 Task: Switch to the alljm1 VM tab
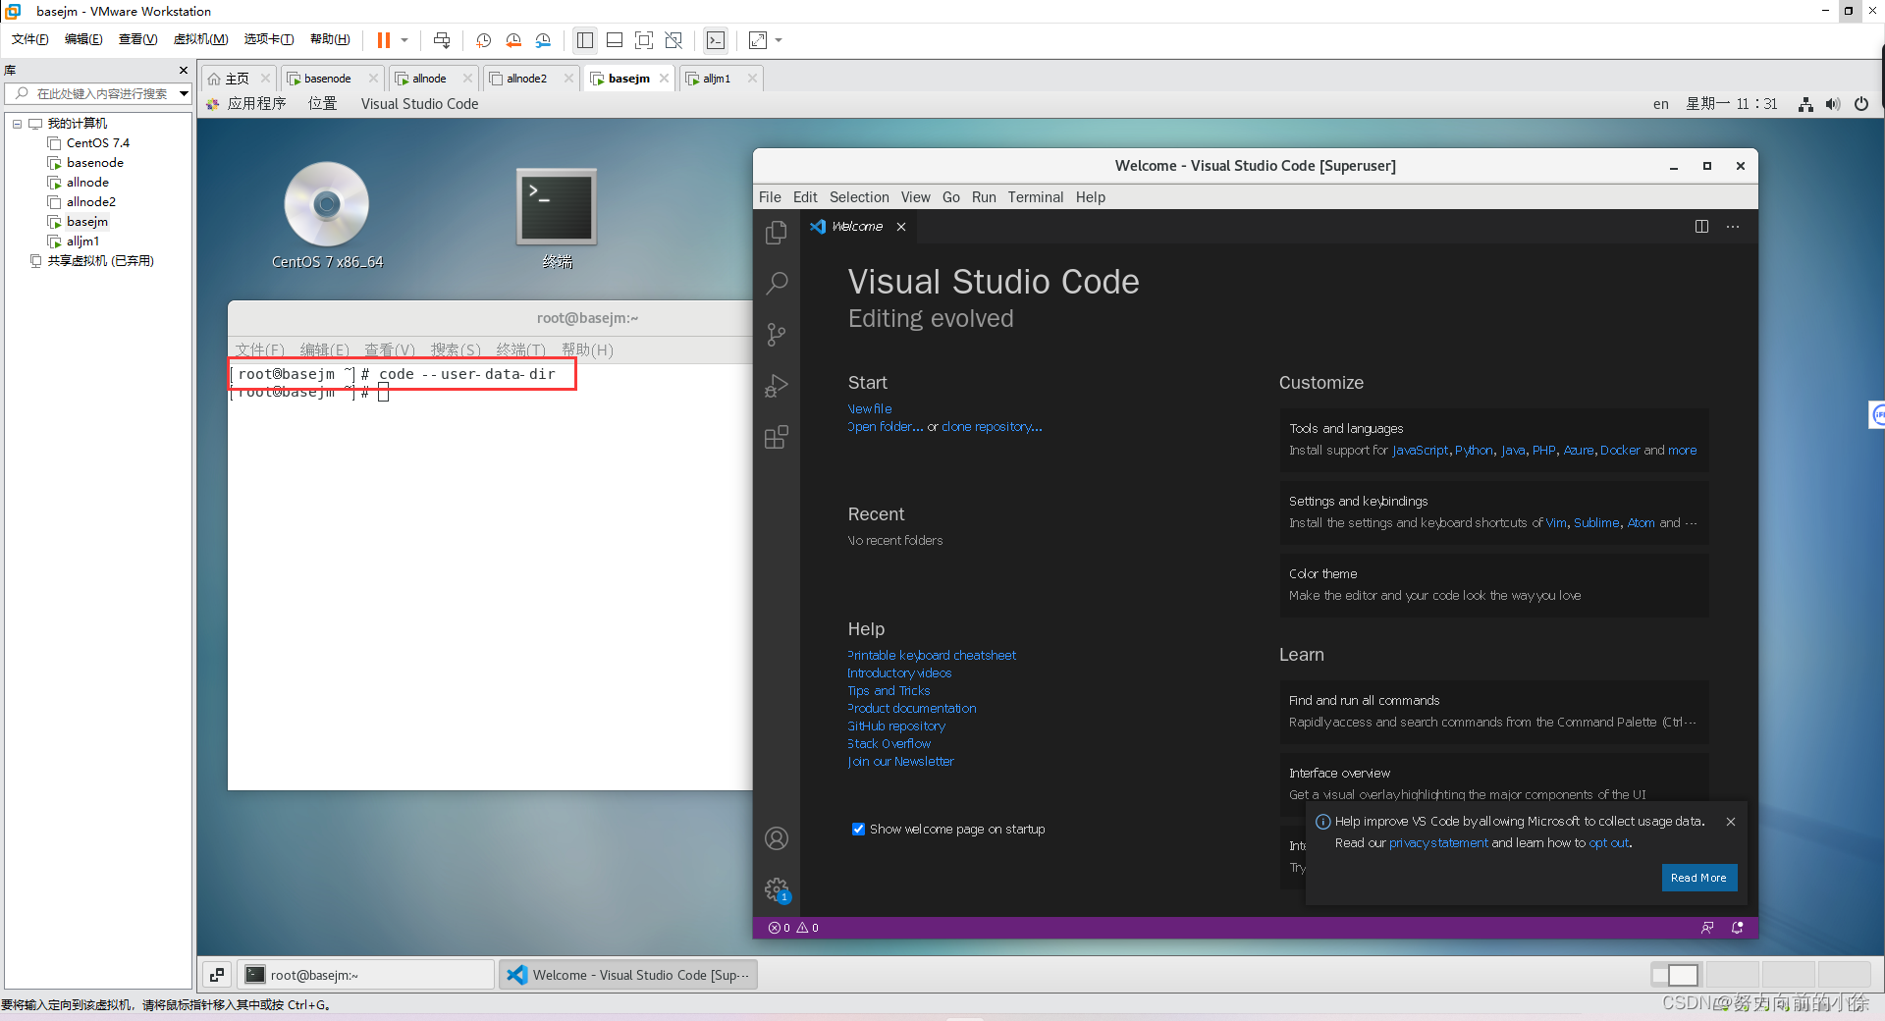point(719,79)
